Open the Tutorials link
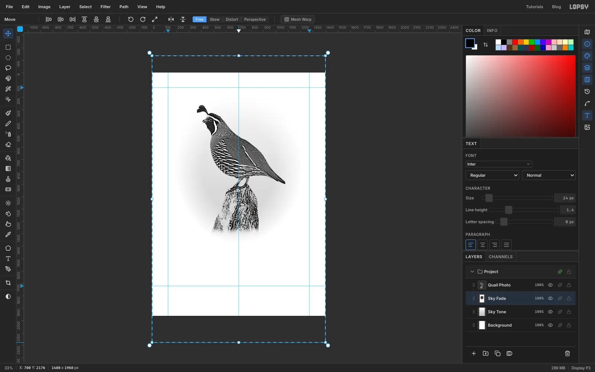The height and width of the screenshot is (372, 595). [534, 7]
